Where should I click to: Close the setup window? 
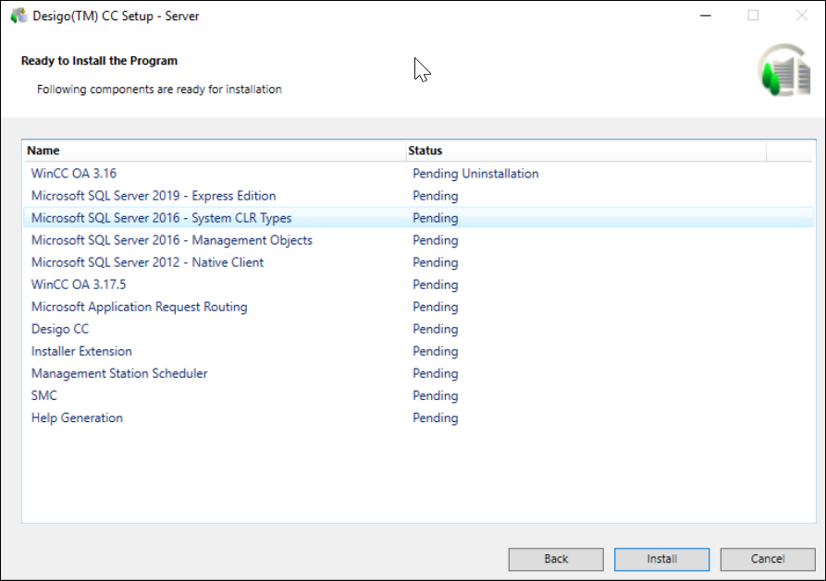801,16
